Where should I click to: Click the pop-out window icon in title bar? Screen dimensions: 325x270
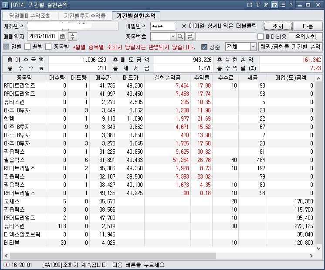250,5
